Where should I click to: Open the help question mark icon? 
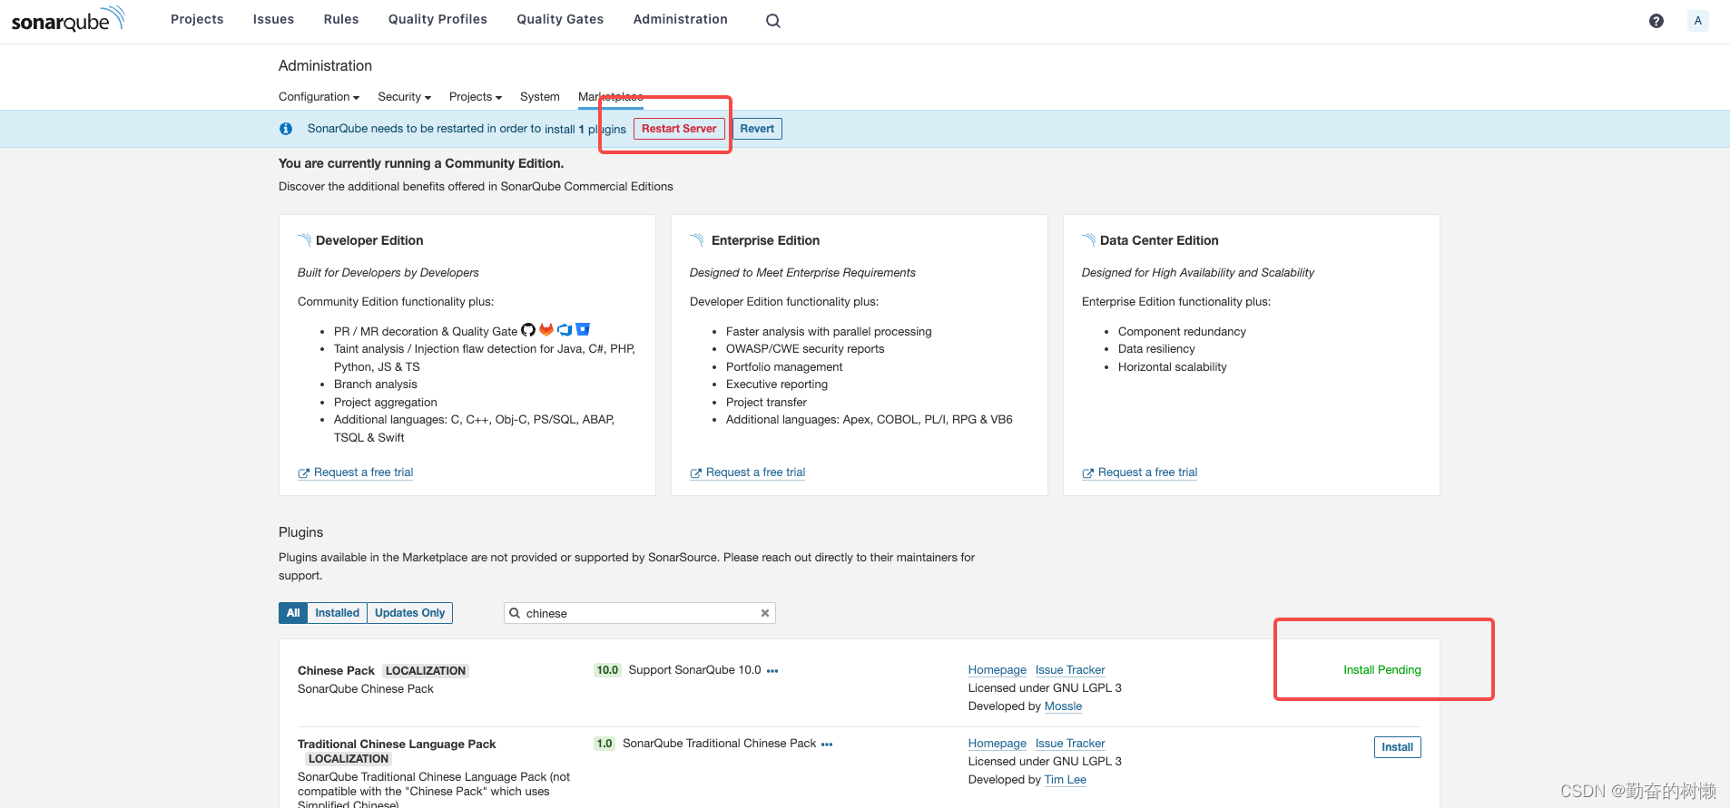pos(1656,20)
